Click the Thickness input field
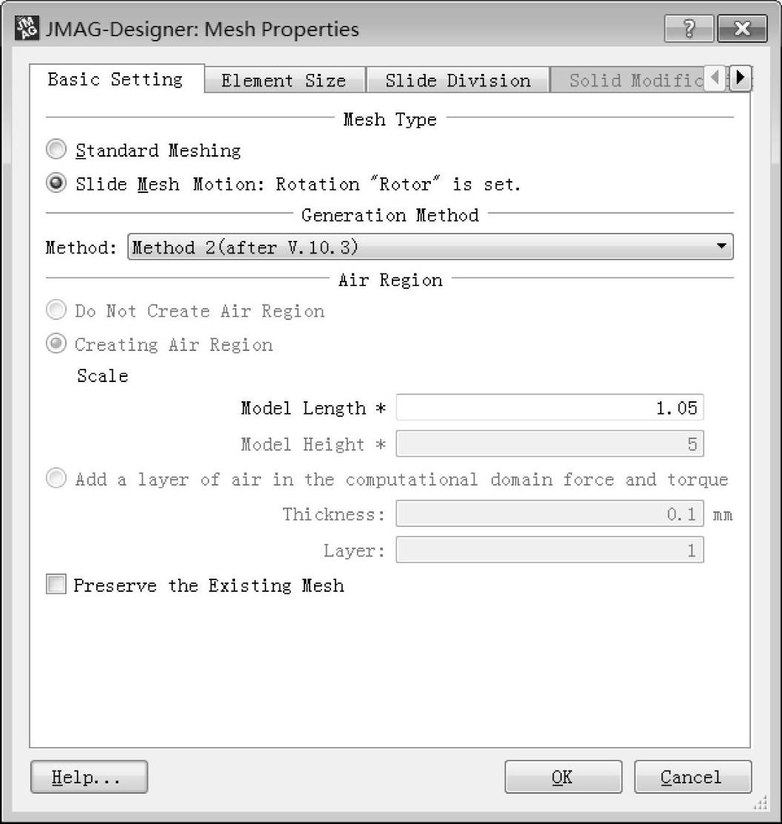Screen dimensions: 782x824 pos(550,514)
